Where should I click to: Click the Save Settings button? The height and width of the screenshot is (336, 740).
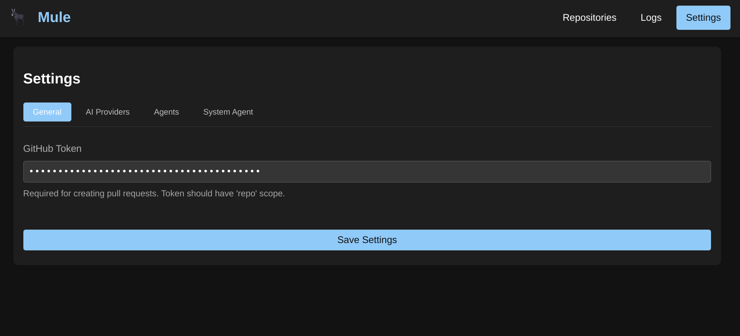click(x=367, y=240)
